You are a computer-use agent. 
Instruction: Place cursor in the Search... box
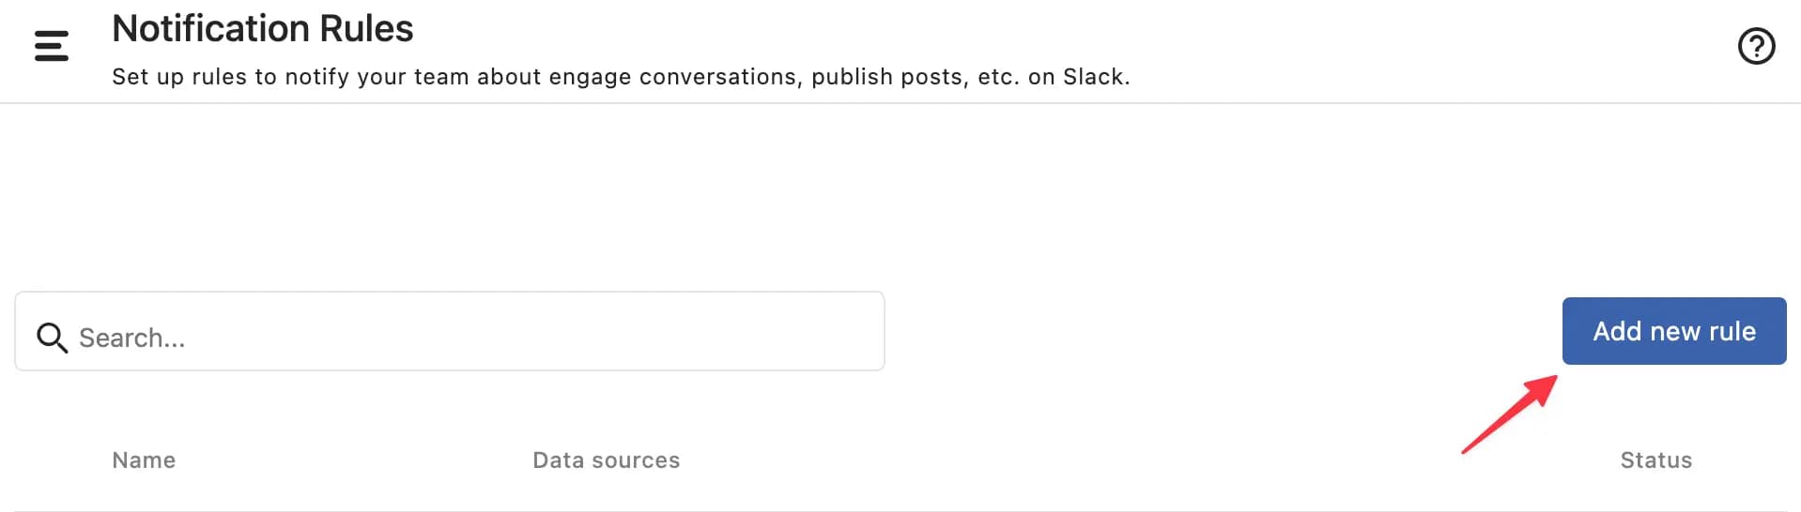tap(469, 338)
